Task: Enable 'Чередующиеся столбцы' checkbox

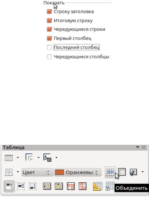Action: (x=49, y=56)
